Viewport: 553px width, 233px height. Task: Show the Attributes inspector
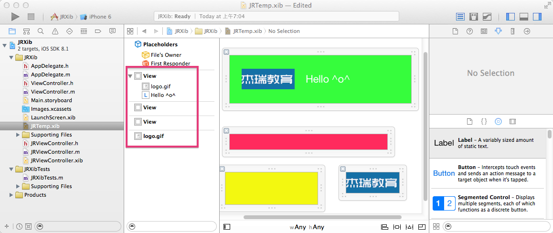pyautogui.click(x=498, y=31)
